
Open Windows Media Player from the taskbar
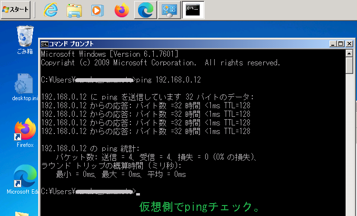pyautogui.click(x=97, y=10)
